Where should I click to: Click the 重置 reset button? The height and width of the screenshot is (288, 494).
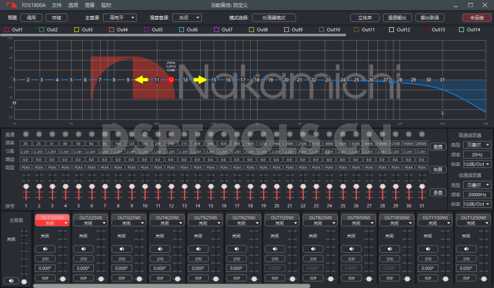click(438, 147)
